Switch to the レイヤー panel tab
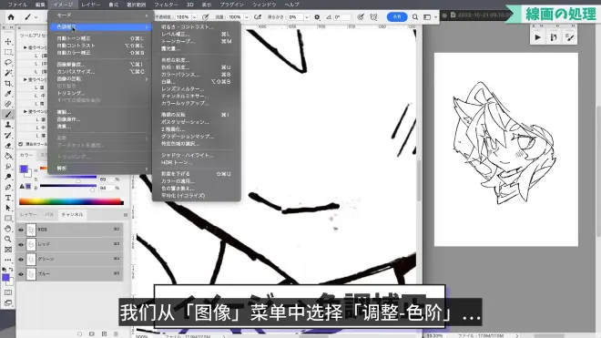The height and width of the screenshot is (338, 601). tap(28, 215)
